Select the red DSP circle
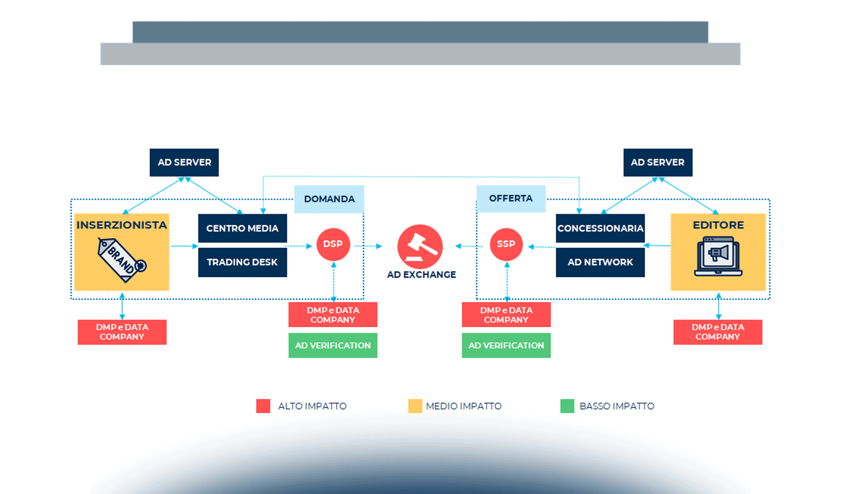Screen dimensions: 841x494 pyautogui.click(x=333, y=244)
